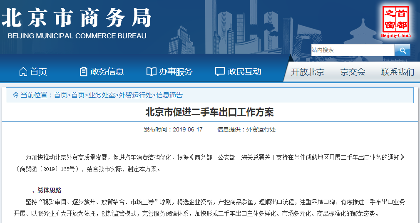Image resolution: width=420 pixels, height=223 pixels.
Task: Click the text （商贸函〔2019〕165号）
Action: 49,169
